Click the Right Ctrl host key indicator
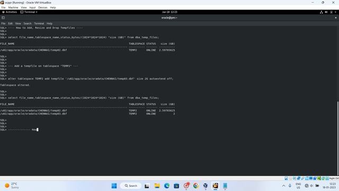Image resolution: width=339 pixels, height=191 pixels. (334, 178)
